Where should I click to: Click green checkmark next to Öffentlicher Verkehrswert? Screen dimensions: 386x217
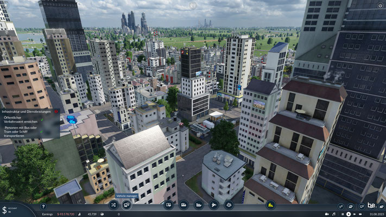pos(42,120)
